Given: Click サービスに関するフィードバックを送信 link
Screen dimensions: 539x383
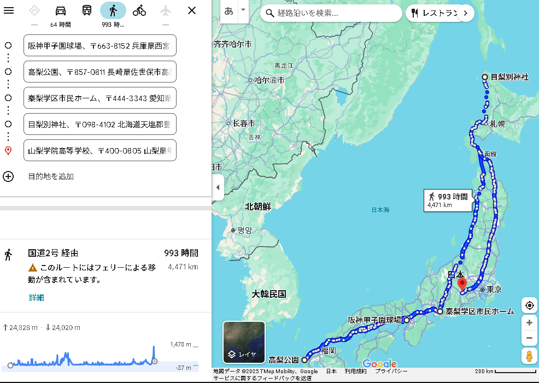Looking at the screenshot, I should pyautogui.click(x=262, y=378).
